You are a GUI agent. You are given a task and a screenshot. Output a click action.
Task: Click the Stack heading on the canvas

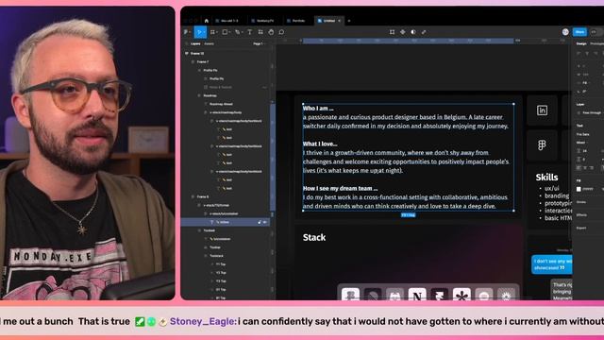coord(314,237)
